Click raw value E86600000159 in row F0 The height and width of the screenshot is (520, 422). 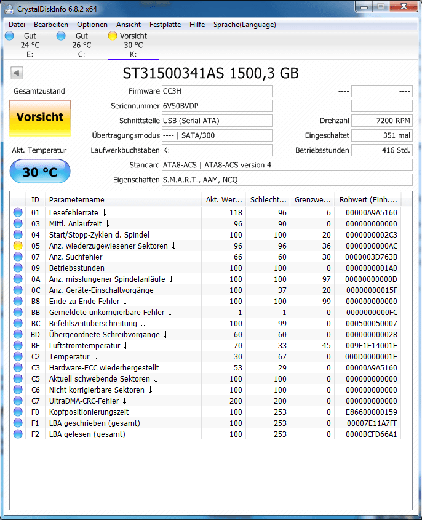pos(372,412)
